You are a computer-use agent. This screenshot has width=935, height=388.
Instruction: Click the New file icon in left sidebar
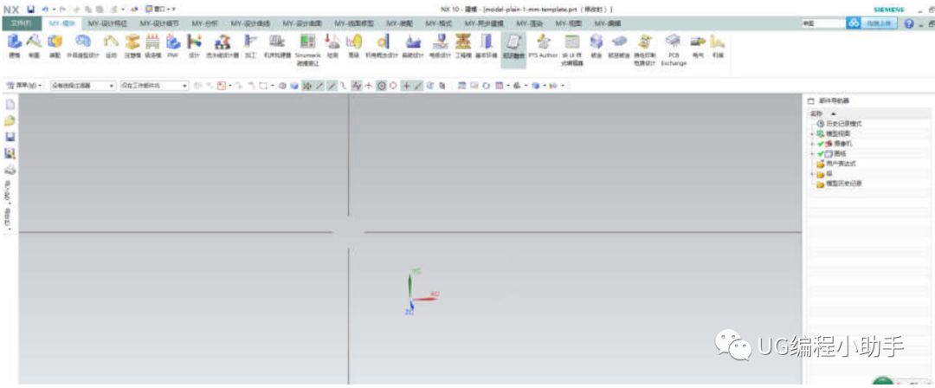[x=9, y=104]
